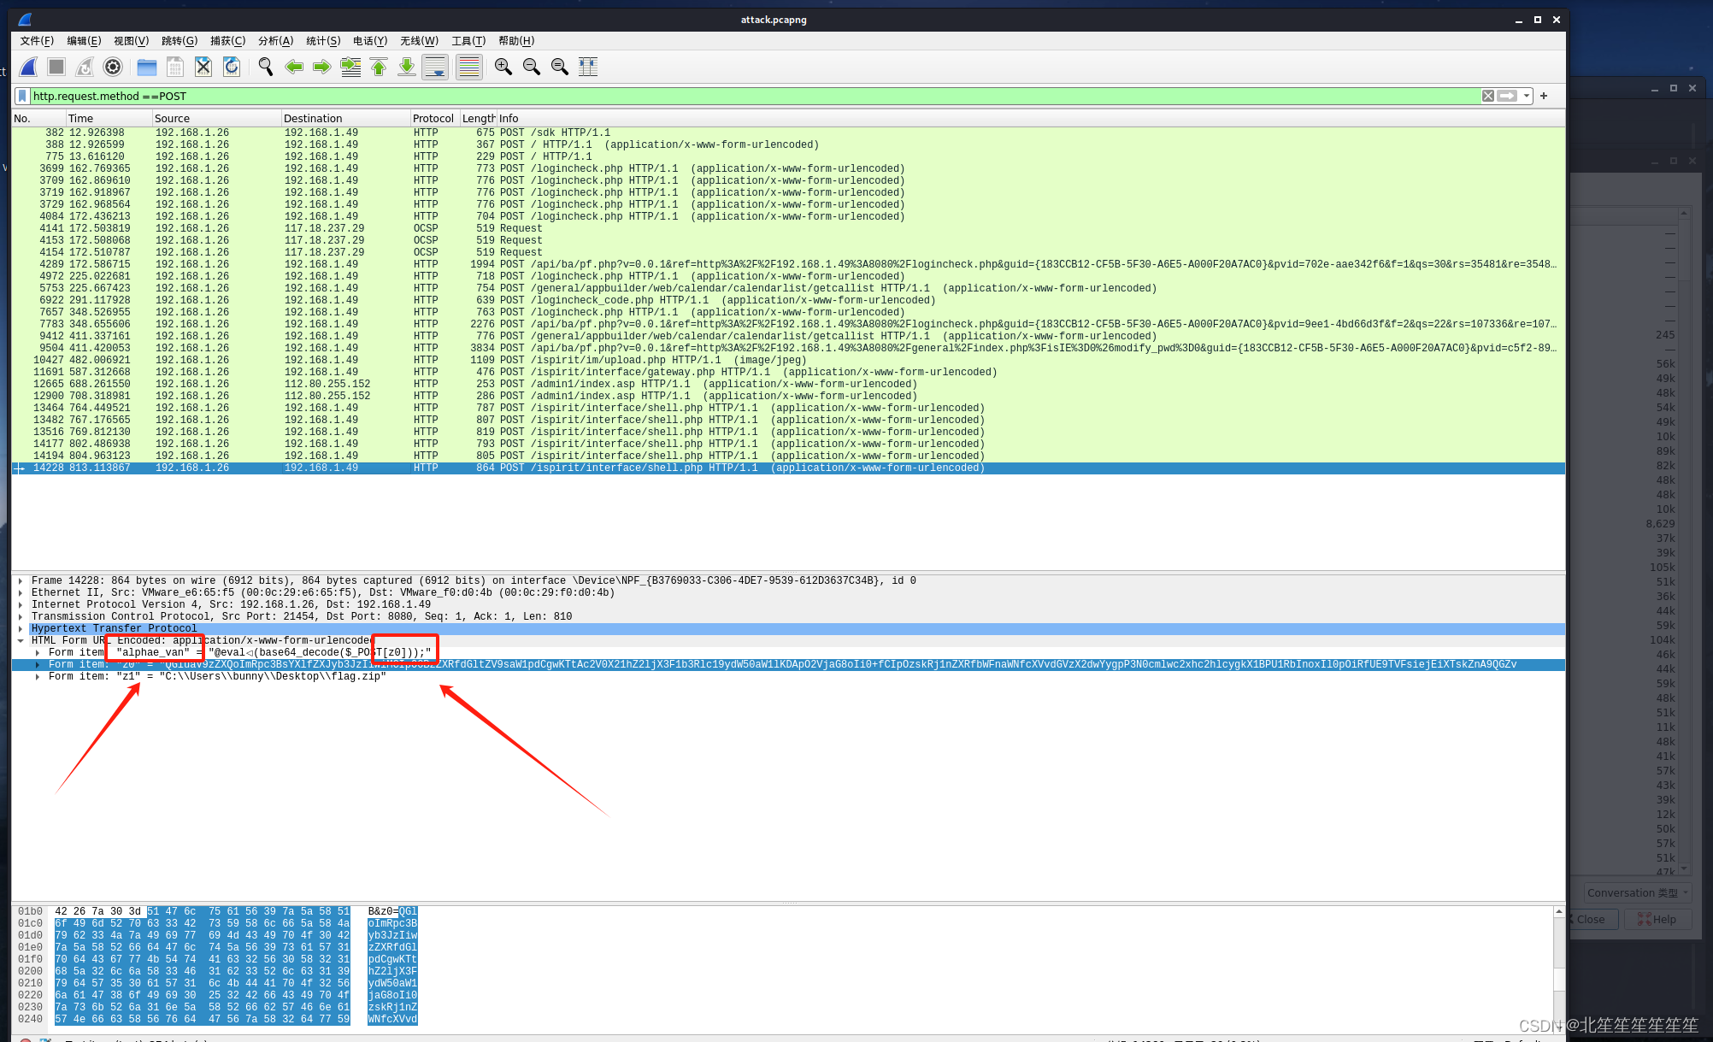This screenshot has height=1042, width=1713.
Task: Expand the HTML Form URL Encoded tree item
Action: pyautogui.click(x=21, y=639)
